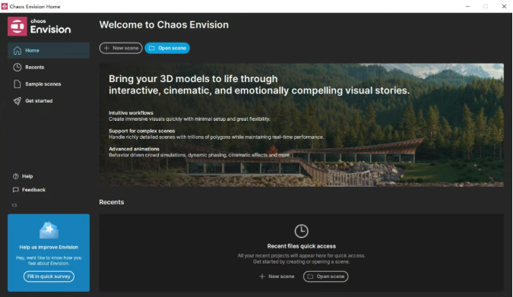Click the Feedback speech bubble icon

click(15, 190)
